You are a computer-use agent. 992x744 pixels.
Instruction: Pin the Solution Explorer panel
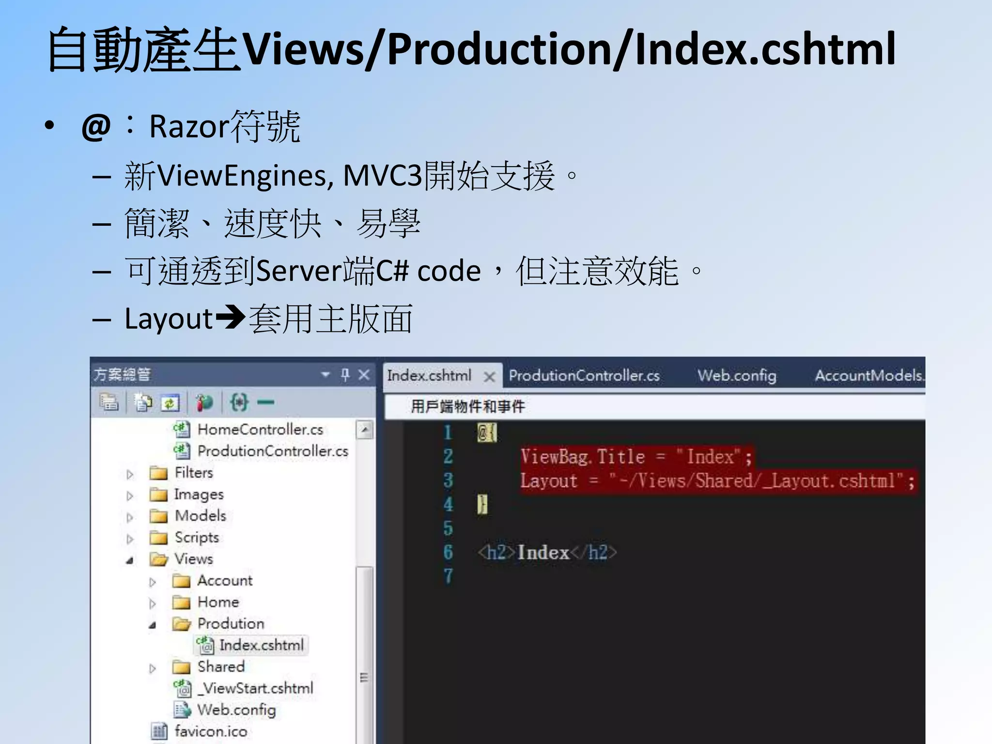click(345, 374)
